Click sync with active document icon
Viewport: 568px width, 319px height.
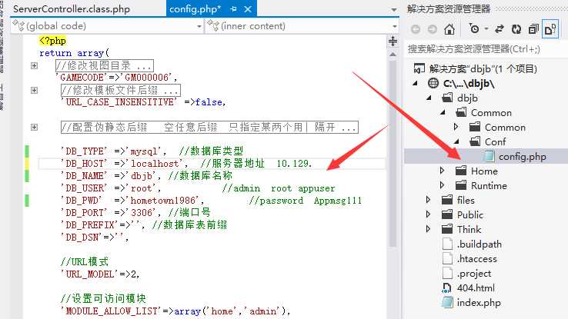(500, 29)
